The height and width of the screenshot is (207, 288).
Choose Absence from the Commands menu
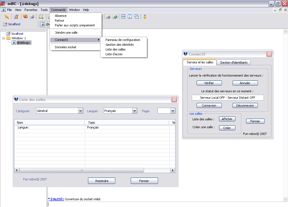coord(76,16)
